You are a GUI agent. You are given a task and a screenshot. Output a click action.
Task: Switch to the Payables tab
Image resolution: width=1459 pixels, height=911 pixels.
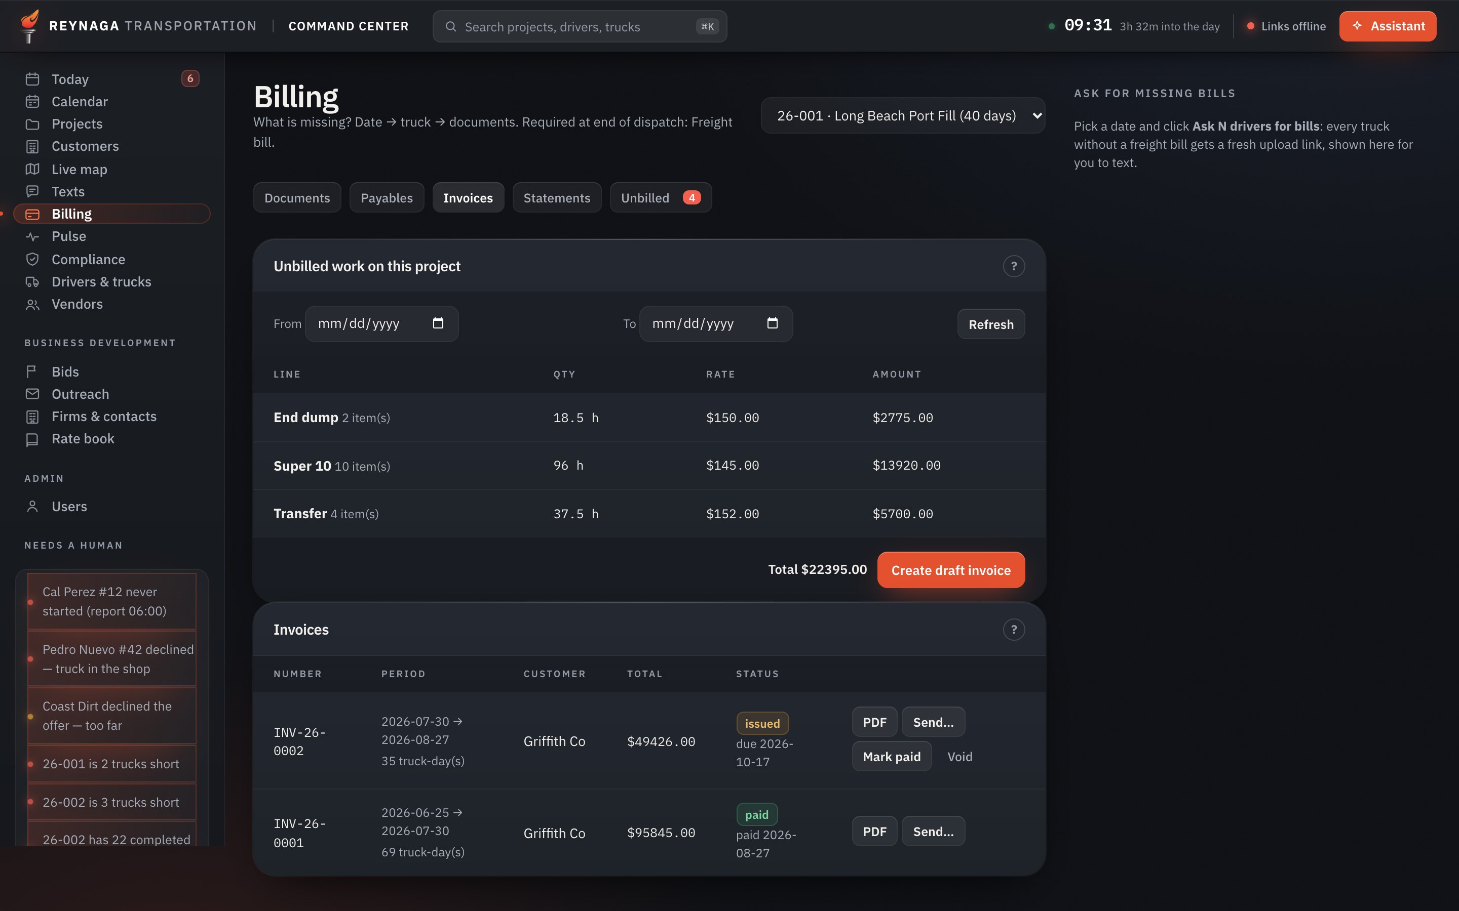tap(387, 197)
